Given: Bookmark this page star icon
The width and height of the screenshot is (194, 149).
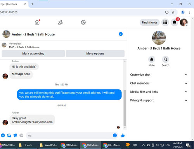Looking at the screenshot, I should coord(173,12).
